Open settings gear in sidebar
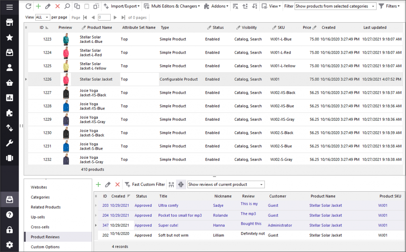This screenshot has width=406, height=252. pyautogui.click(x=10, y=245)
